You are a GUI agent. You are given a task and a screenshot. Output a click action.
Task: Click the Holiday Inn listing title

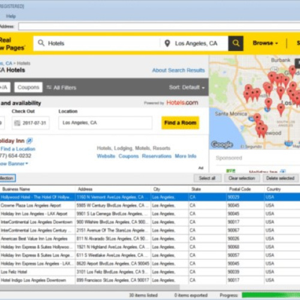12,141
